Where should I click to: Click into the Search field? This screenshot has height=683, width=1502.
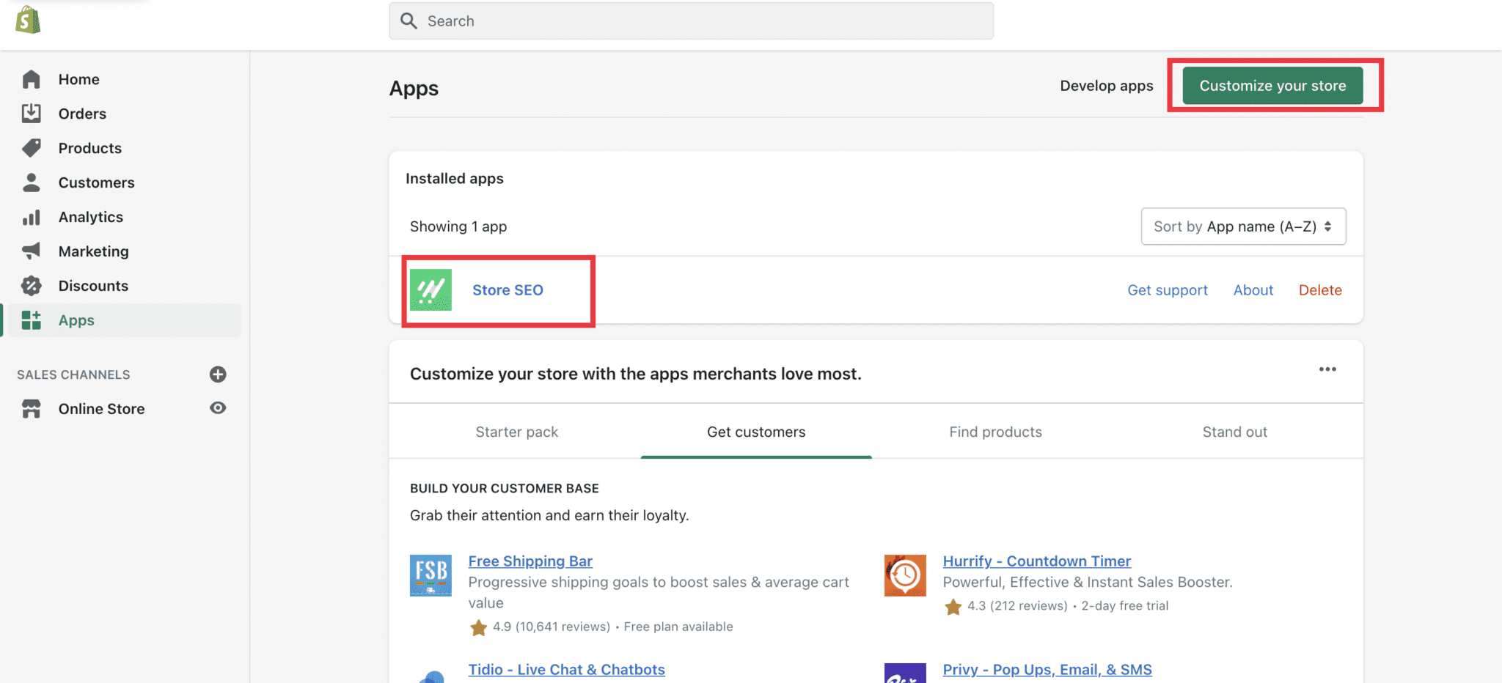692,21
